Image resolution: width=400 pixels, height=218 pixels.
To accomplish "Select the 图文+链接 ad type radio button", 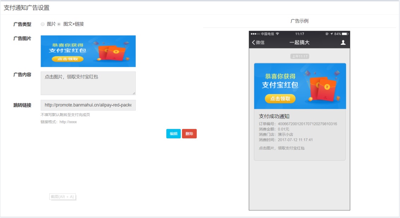I will coord(59,24).
